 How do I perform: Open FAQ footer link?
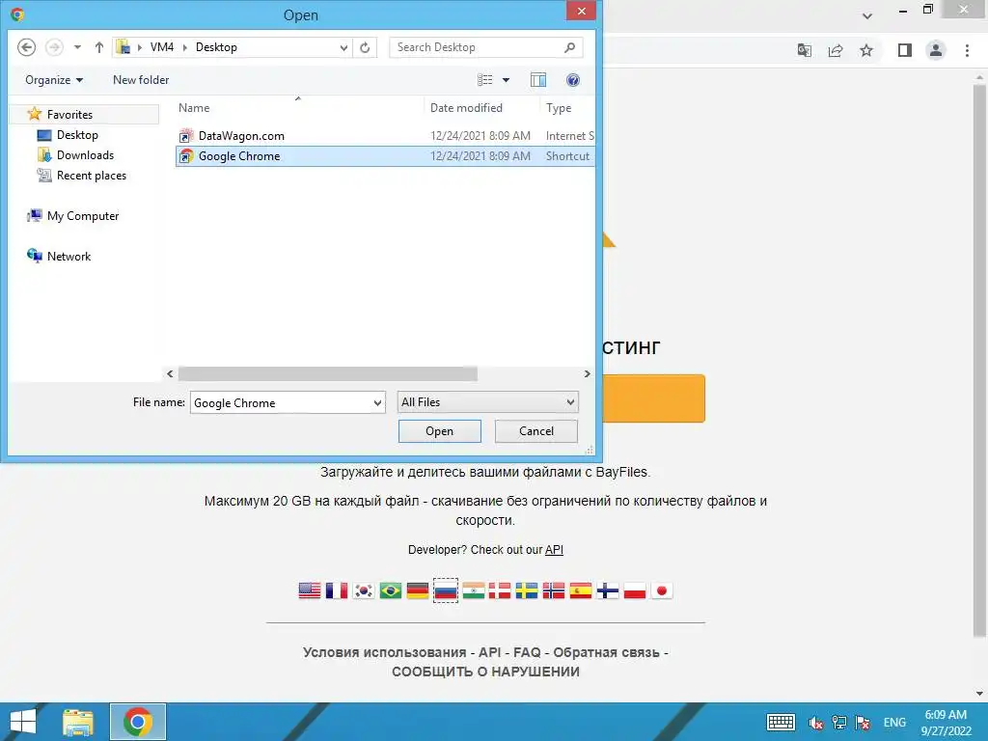click(x=527, y=652)
